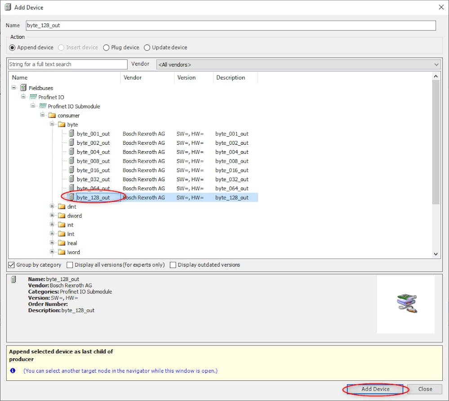Sort by the Name column header
Image resolution: width=449 pixels, height=401 pixels.
coord(65,78)
